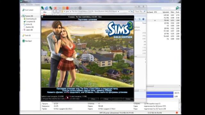Viewport: 205px width, 115px height.
Task: Select Active filter in sidebar
Action: [28, 24]
